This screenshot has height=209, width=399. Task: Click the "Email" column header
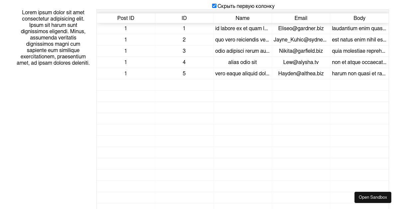pos(301,18)
